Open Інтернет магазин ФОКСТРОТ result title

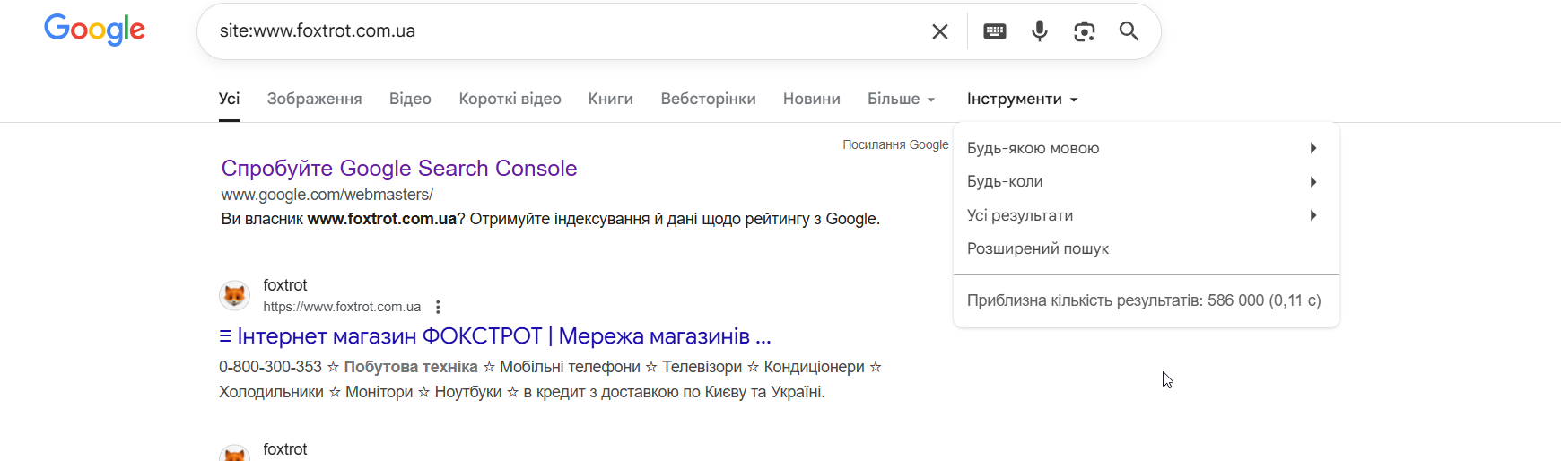point(495,336)
